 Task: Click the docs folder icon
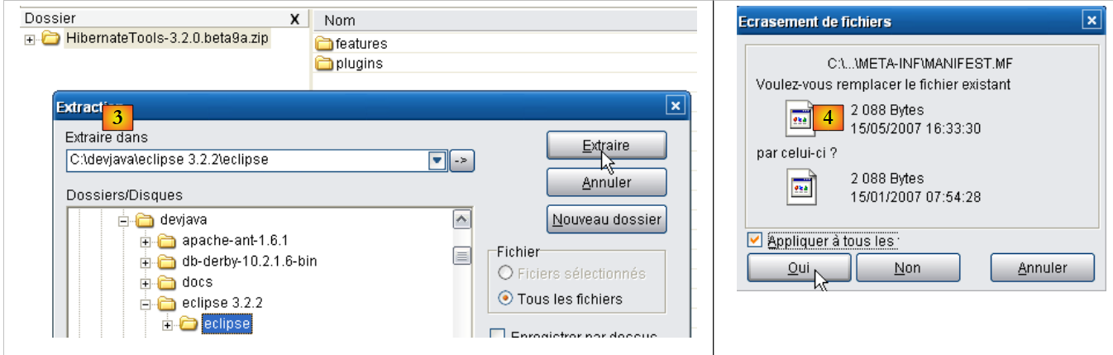[166, 283]
